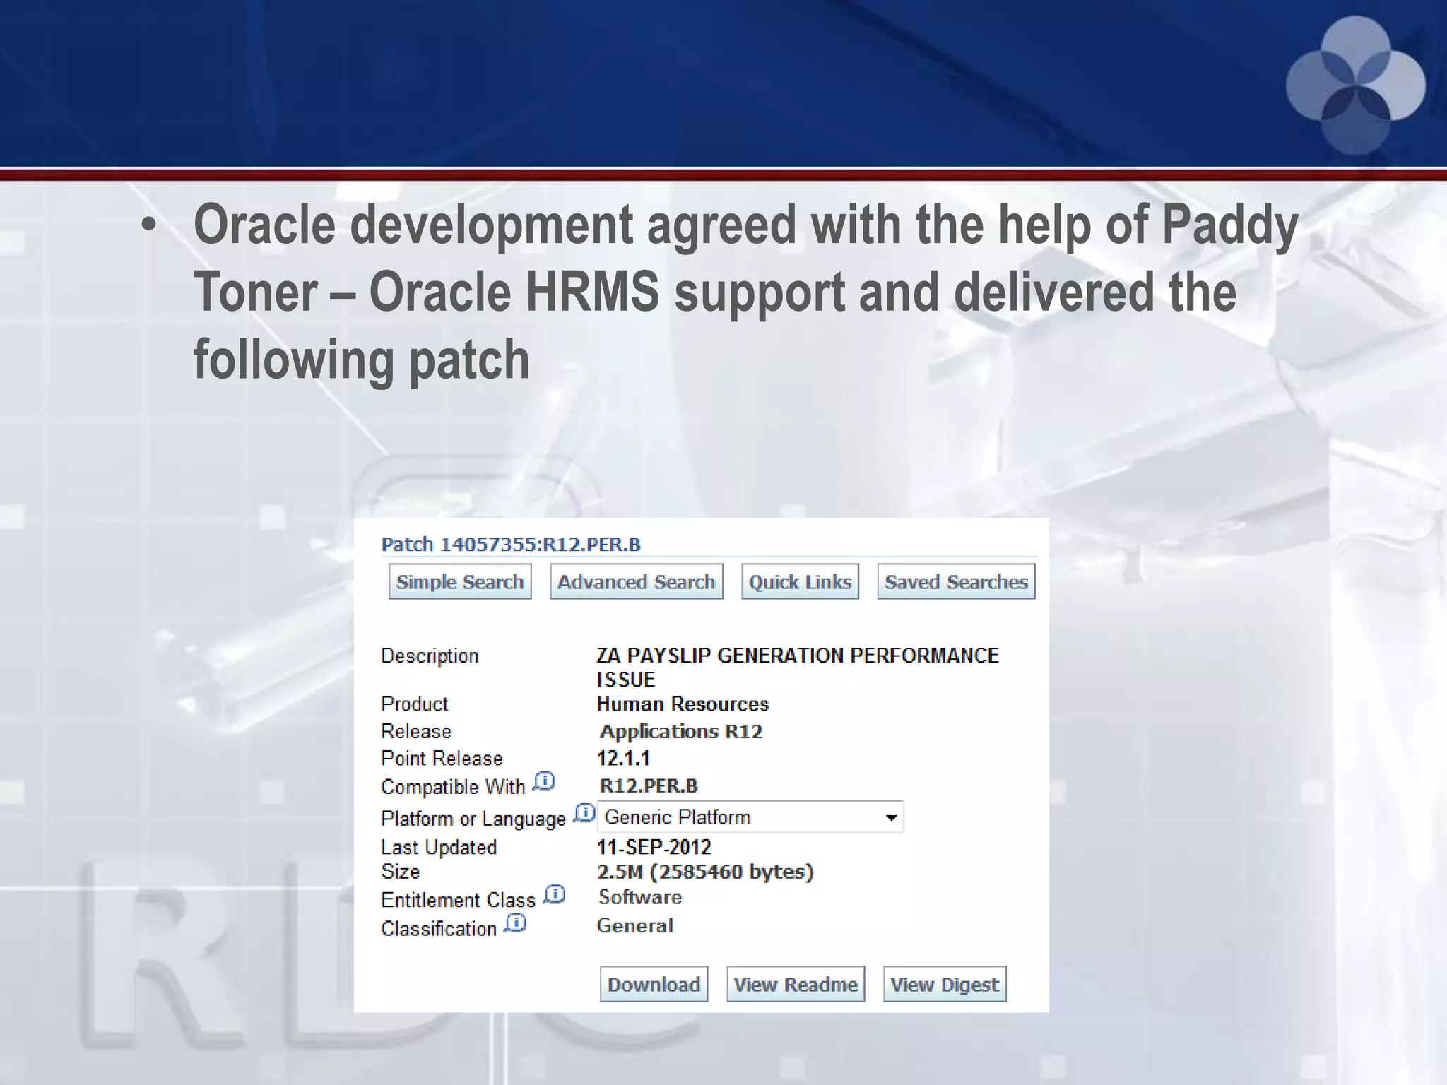Select the ZA PAYSLIP GENERATION PERFORMANCE ISSUE description
The image size is (1447, 1085).
point(798,668)
